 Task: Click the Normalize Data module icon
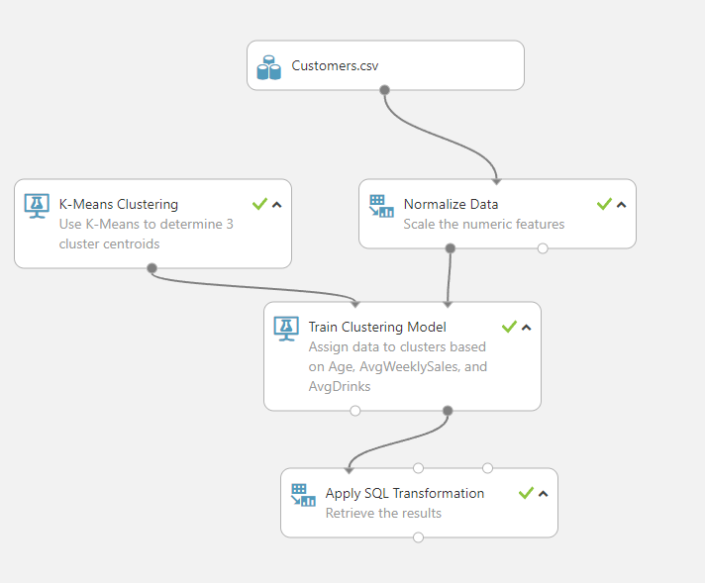(x=381, y=206)
